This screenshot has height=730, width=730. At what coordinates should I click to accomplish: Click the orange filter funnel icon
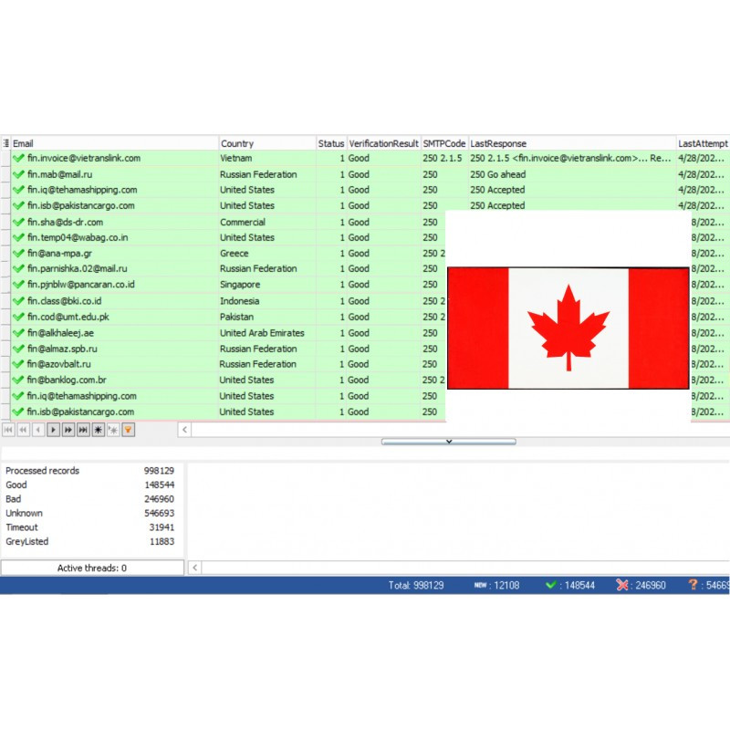click(129, 429)
